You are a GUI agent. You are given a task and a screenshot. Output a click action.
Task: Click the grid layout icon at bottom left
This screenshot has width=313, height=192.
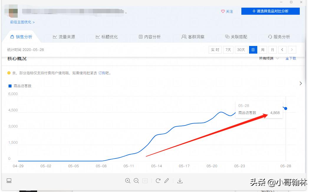9,181
